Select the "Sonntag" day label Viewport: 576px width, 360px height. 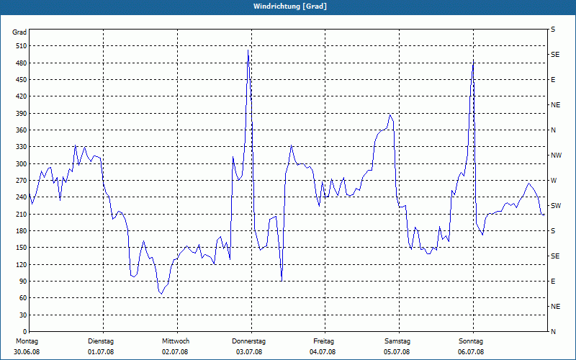pyautogui.click(x=471, y=341)
